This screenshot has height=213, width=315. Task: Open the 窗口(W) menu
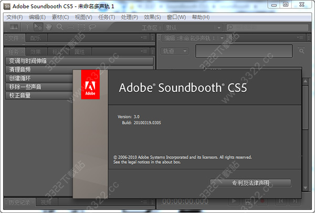coord(176,17)
